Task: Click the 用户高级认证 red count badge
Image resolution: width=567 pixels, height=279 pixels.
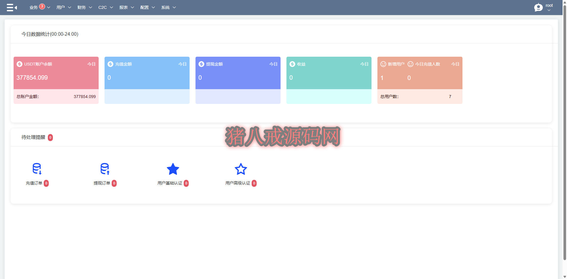Action: (x=254, y=183)
